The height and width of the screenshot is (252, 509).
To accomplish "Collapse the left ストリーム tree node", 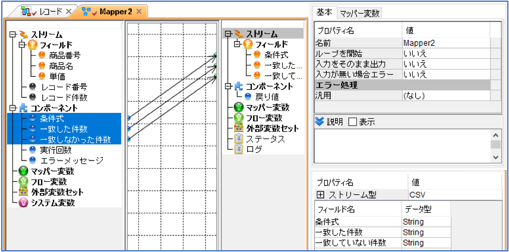I will click(x=12, y=34).
